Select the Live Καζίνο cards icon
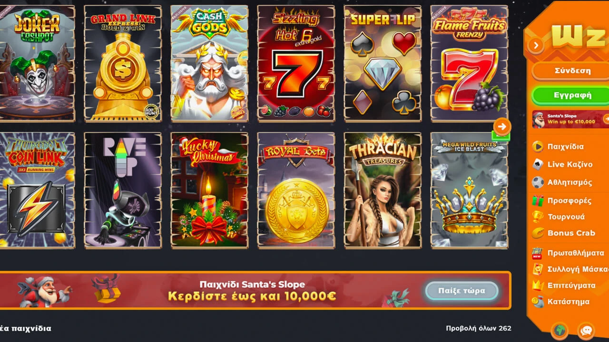 538,164
